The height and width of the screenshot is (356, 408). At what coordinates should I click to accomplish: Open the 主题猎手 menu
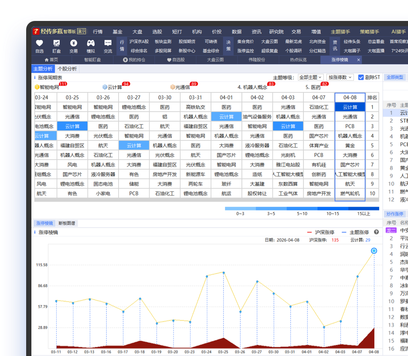[x=340, y=32]
